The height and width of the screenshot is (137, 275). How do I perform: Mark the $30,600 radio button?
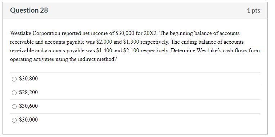click(x=14, y=106)
